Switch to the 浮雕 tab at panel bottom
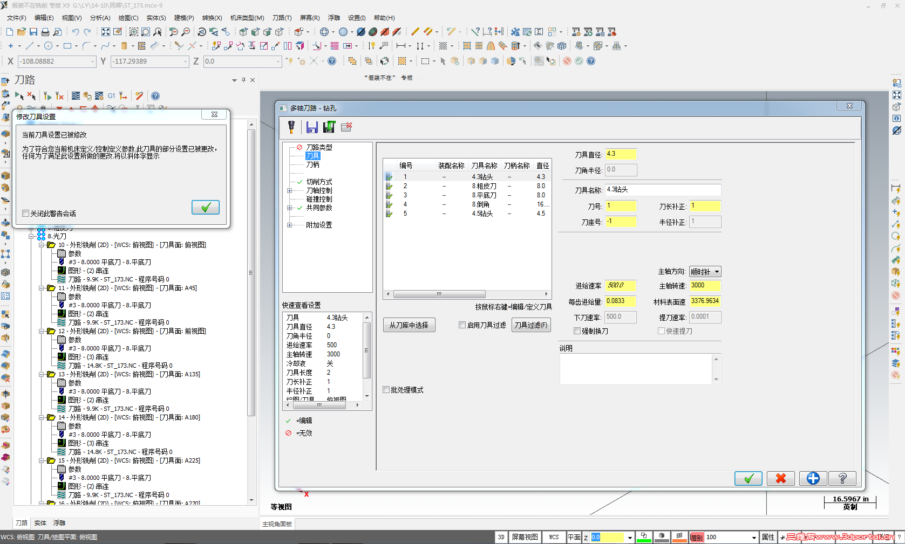Viewport: 905px width, 544px height. point(59,523)
